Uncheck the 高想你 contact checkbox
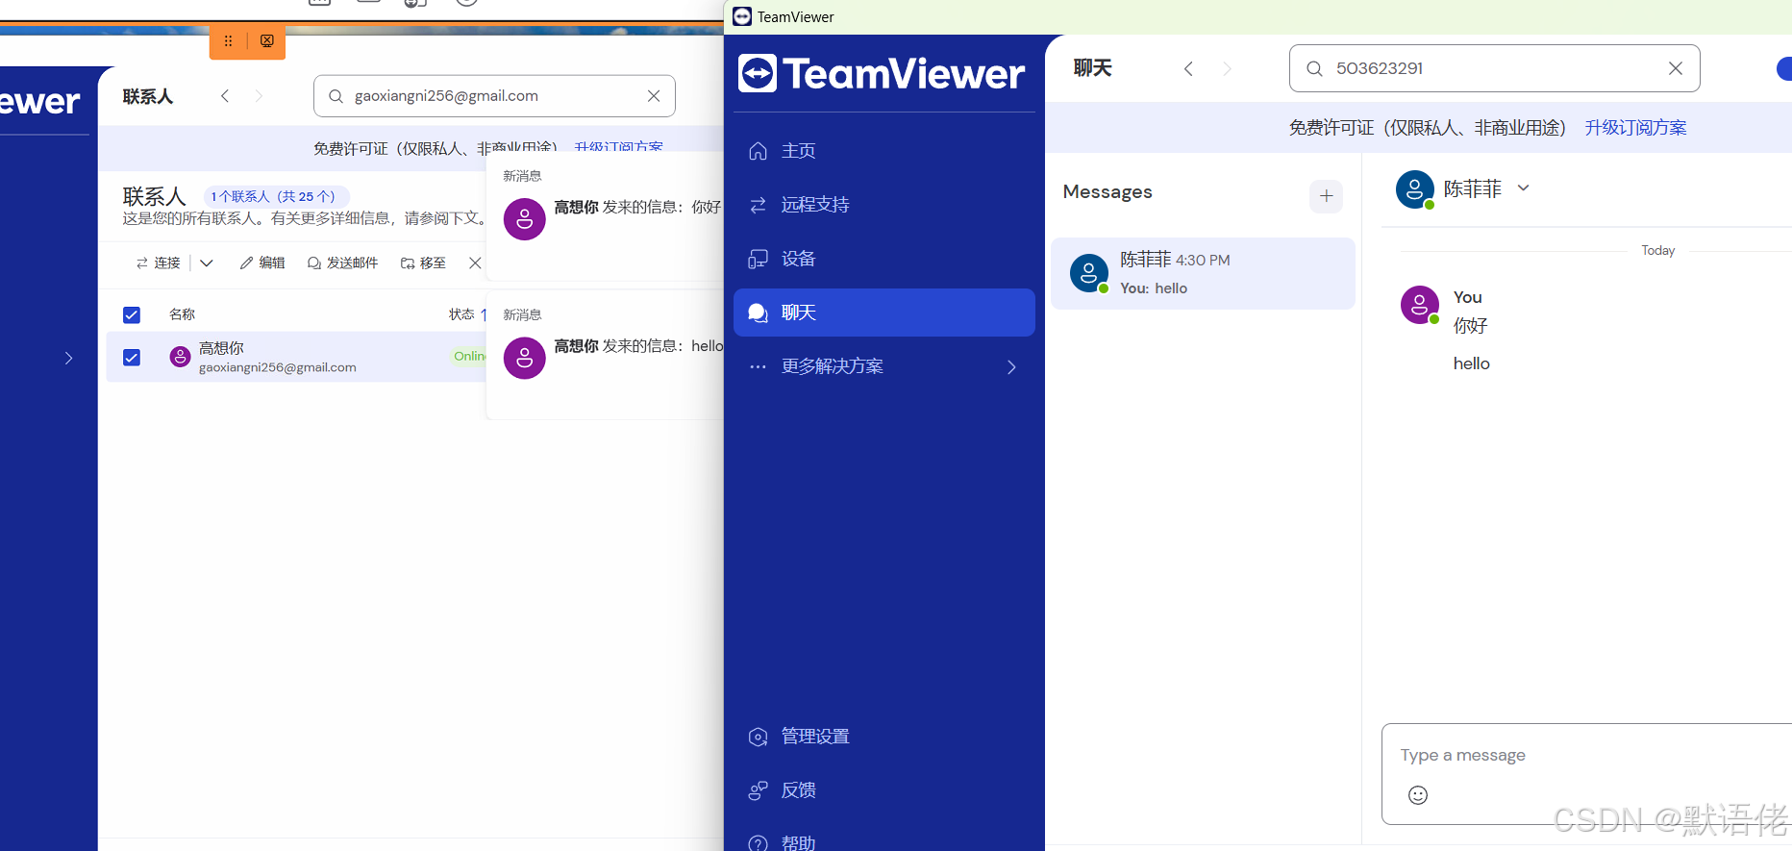1792x851 pixels. (132, 358)
